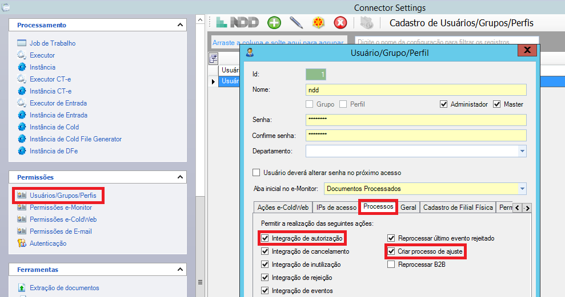Open the Permissões e-Monitor link
This screenshot has width=565, height=297.
point(61,207)
